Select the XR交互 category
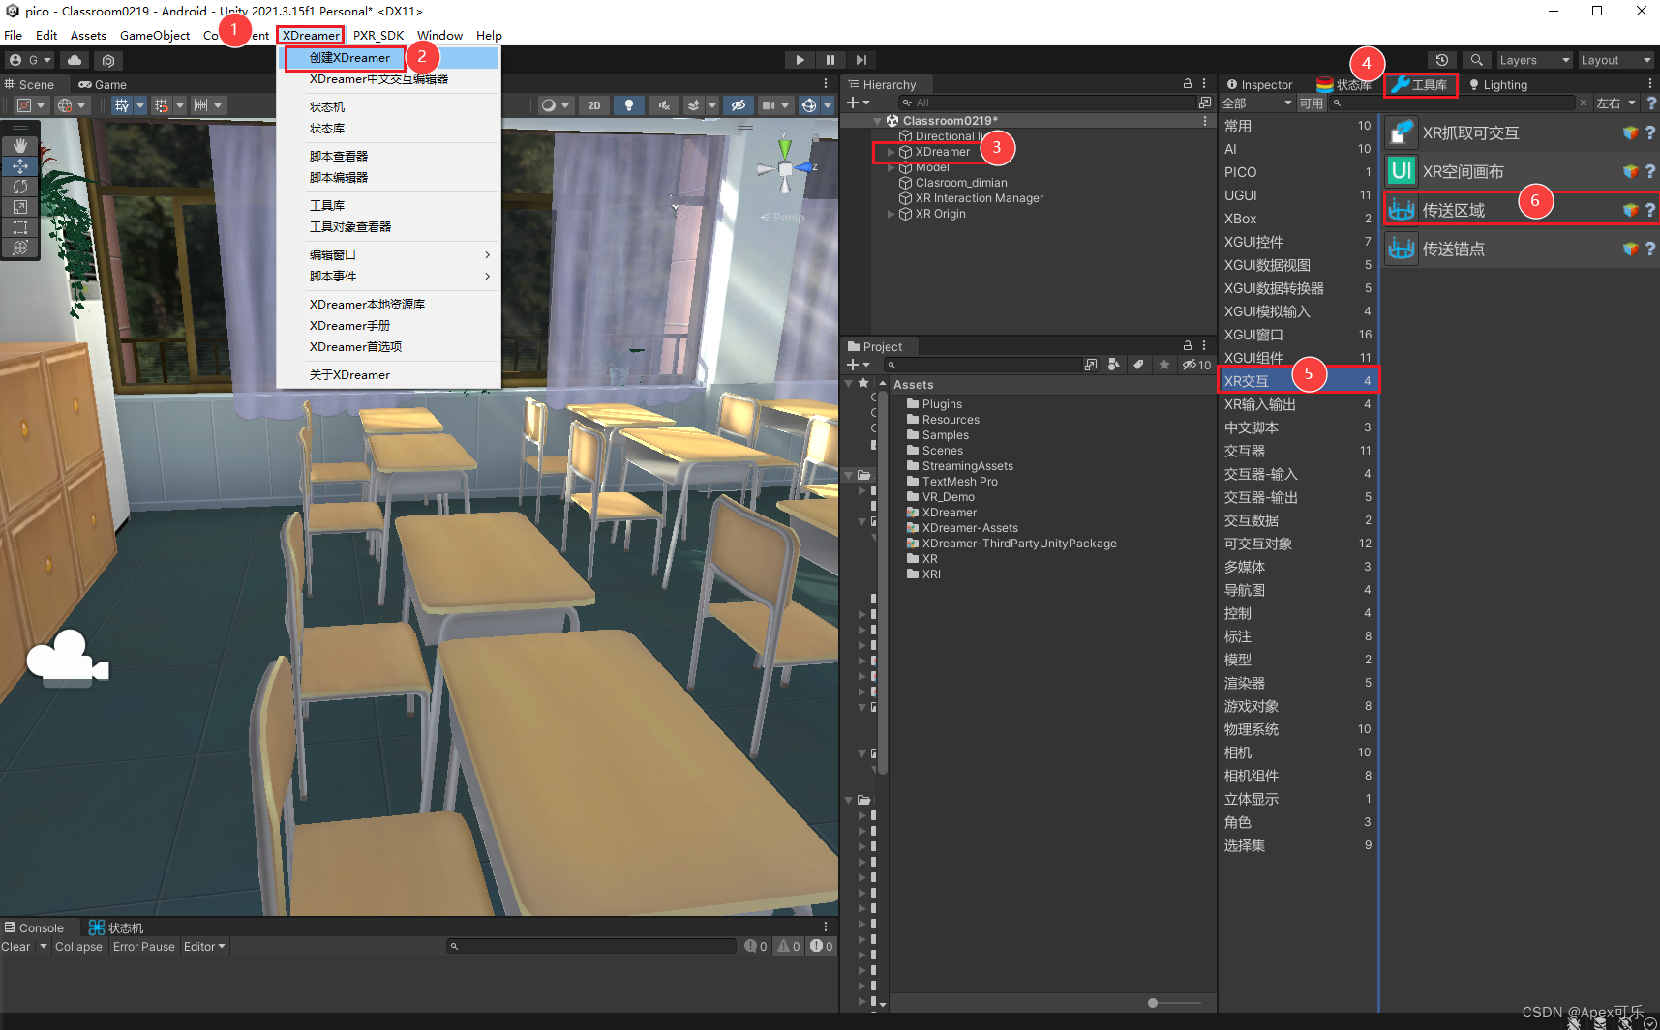The image size is (1660, 1030). pos(1298,381)
